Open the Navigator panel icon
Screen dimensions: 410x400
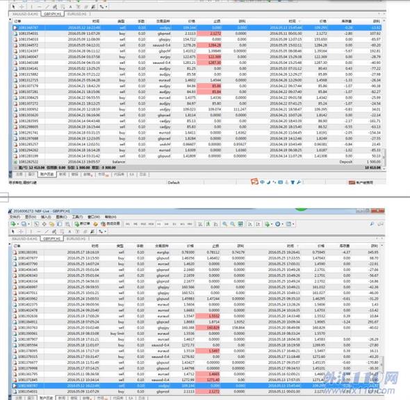(52, 224)
